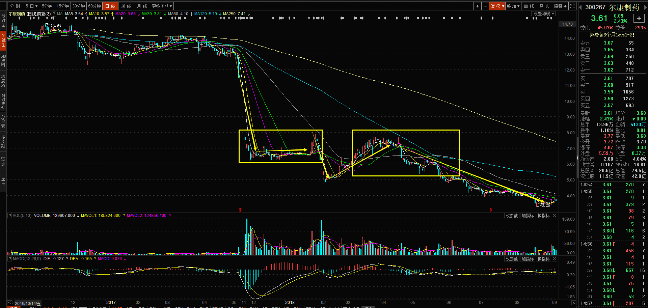Image resolution: width=648 pixels, height=308 pixels.
Task: Click the question mark help icon
Action: tap(54, 14)
